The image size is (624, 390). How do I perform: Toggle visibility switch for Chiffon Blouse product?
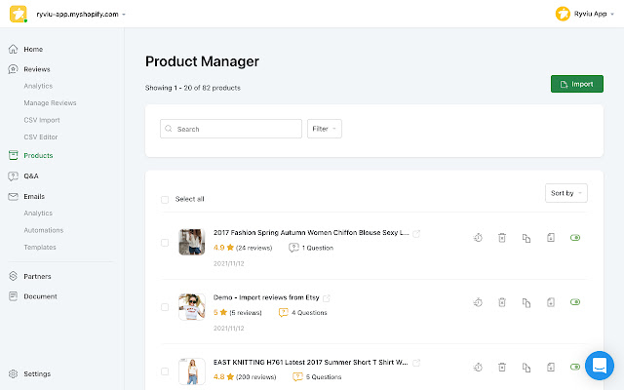pos(575,237)
